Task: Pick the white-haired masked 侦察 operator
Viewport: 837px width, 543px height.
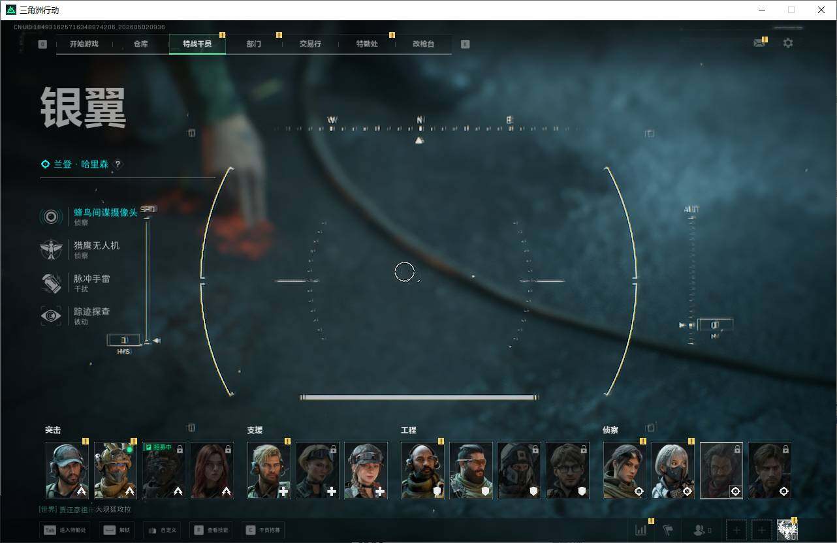Action: [x=673, y=471]
